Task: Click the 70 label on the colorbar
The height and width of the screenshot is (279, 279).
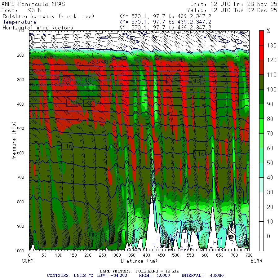Action: 270,133
